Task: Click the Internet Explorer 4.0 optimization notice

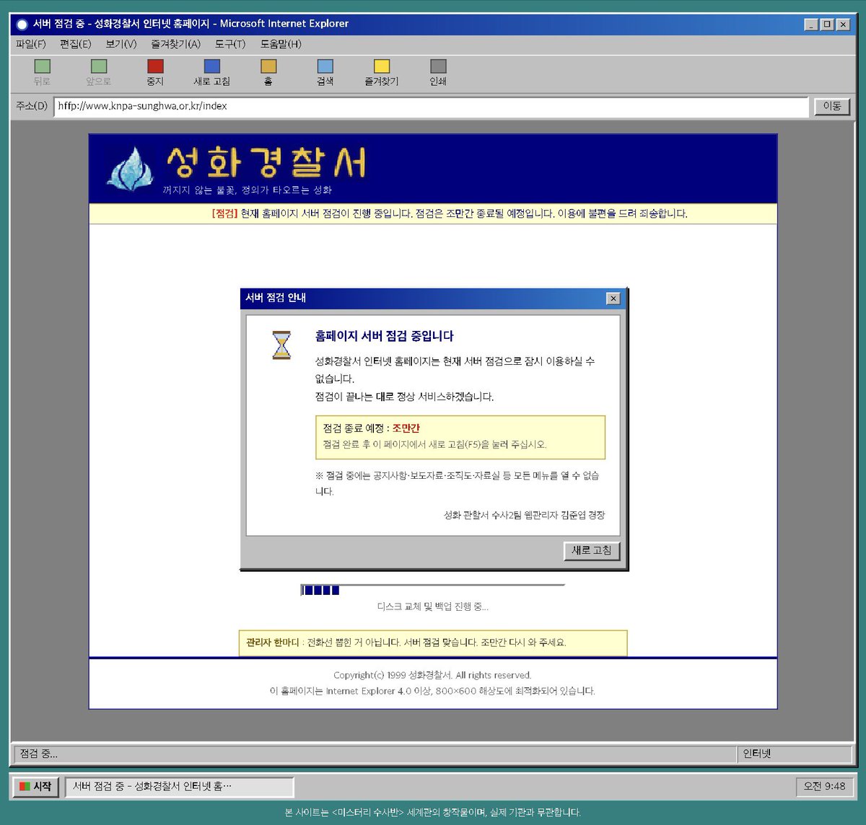Action: (x=432, y=691)
